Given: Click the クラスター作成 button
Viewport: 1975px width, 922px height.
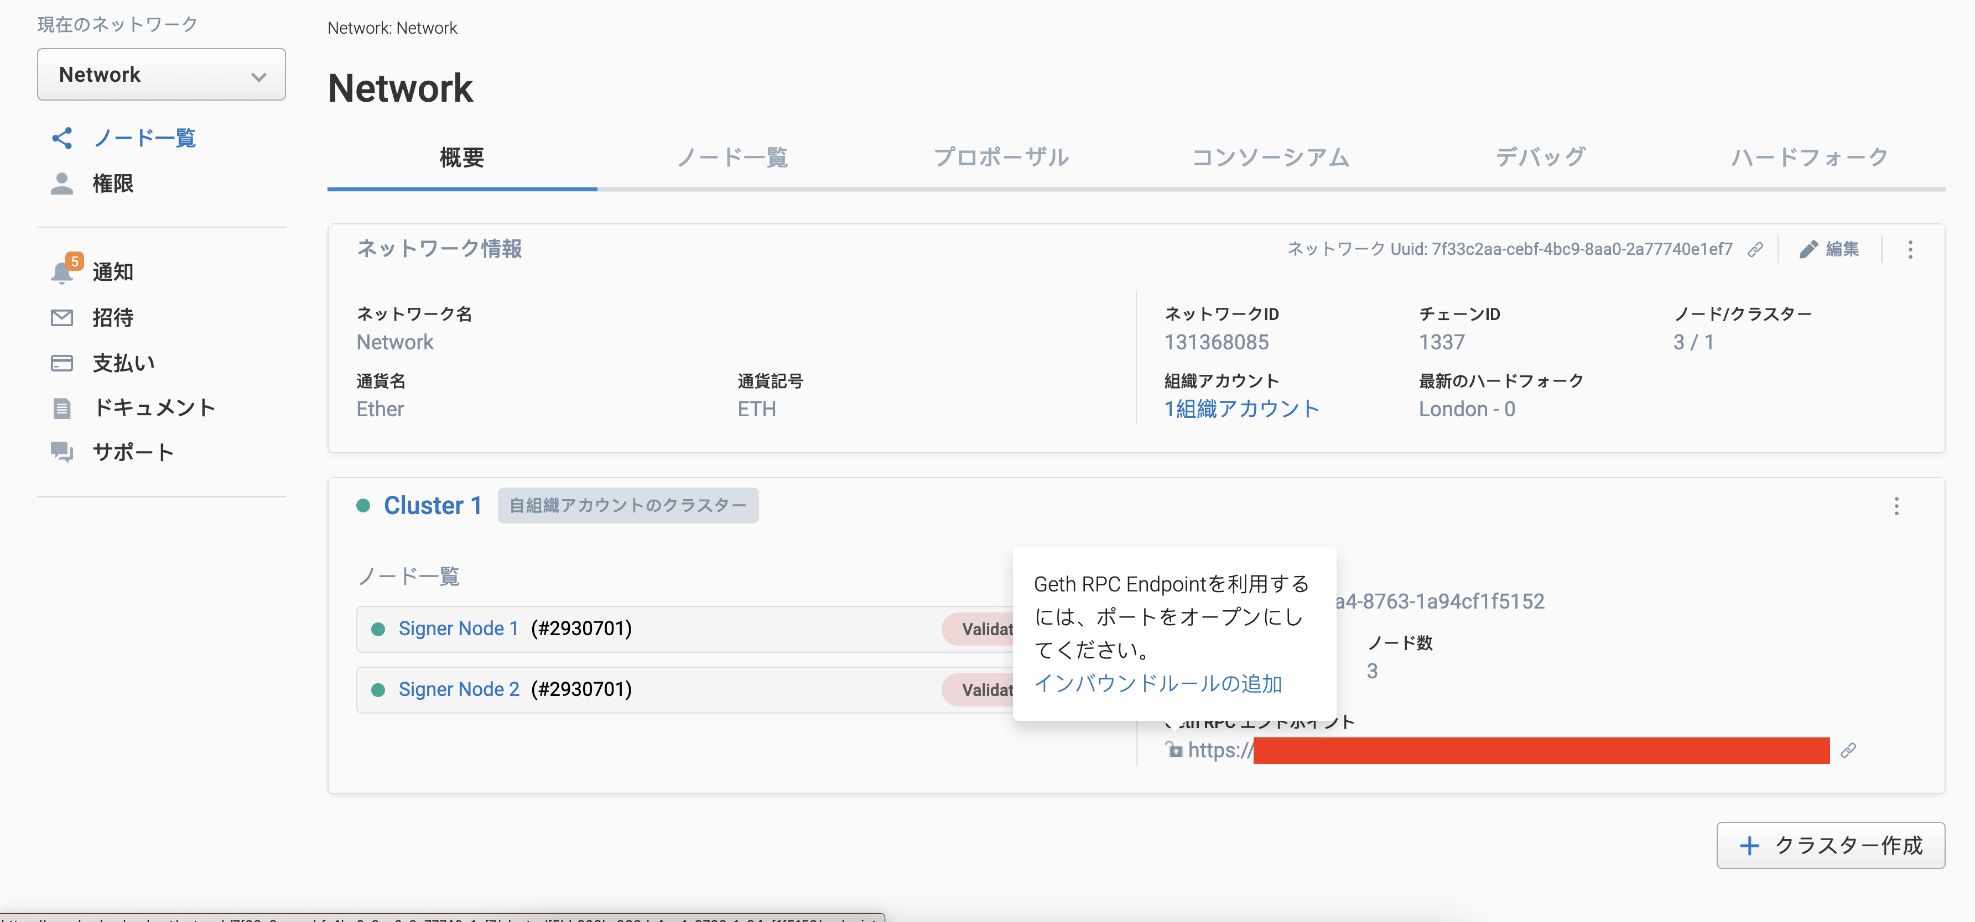Looking at the screenshot, I should (1830, 845).
